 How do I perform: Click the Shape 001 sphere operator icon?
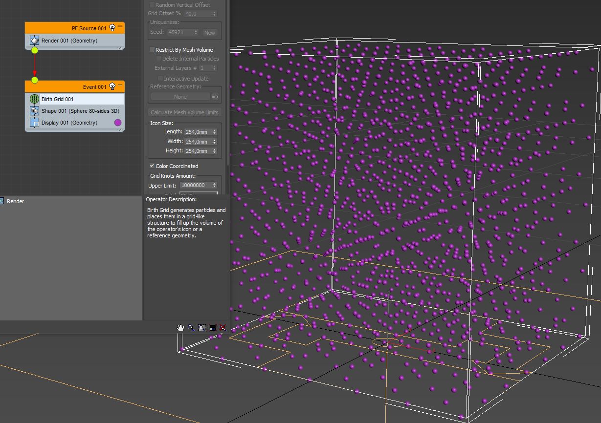(34, 110)
